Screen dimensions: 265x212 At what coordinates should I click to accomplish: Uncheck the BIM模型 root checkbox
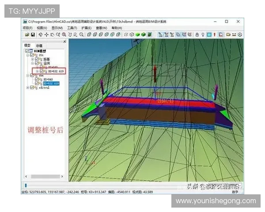pos(27,51)
